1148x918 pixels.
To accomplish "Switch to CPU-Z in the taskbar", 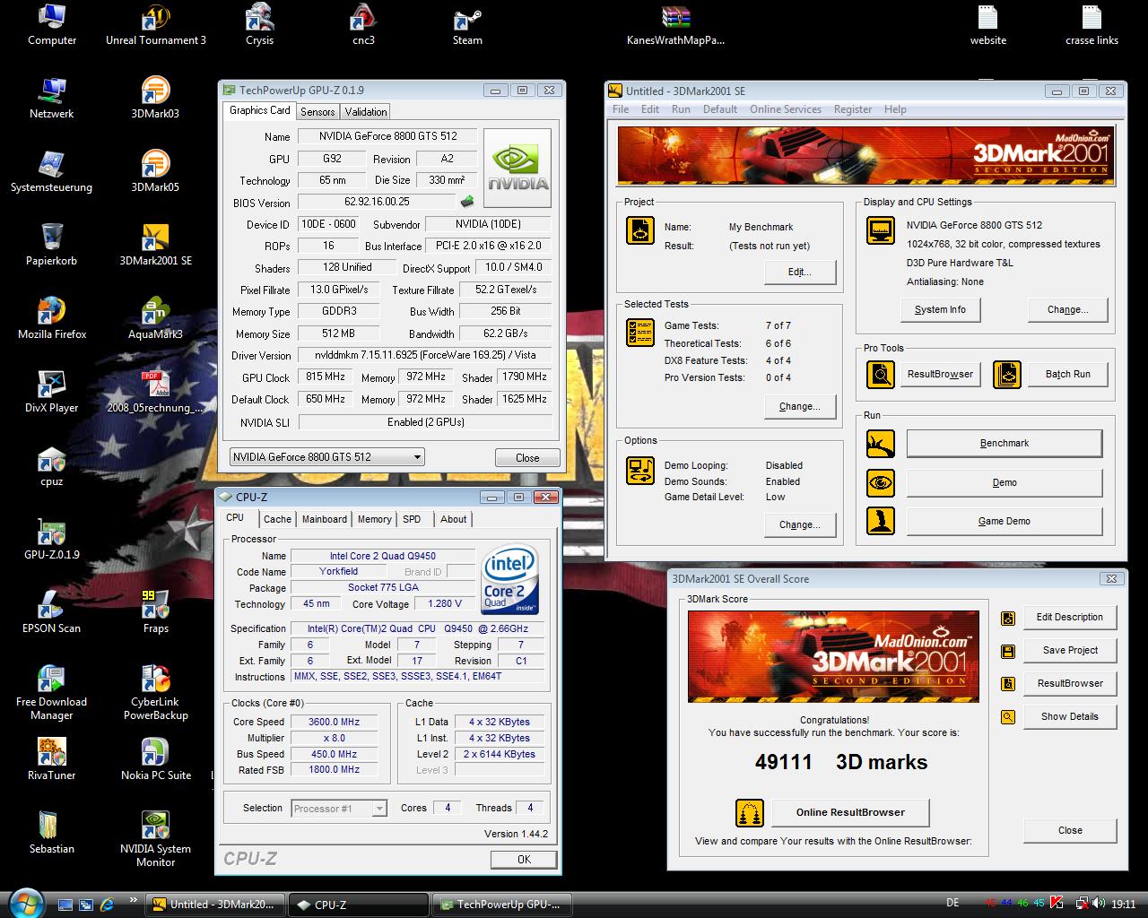I will (x=359, y=905).
